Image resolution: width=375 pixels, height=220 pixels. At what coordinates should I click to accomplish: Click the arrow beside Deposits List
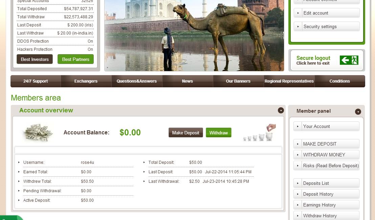(298, 183)
